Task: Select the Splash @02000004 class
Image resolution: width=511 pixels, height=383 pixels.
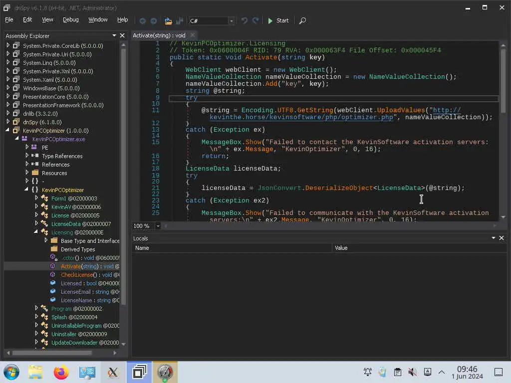Action: (74, 317)
